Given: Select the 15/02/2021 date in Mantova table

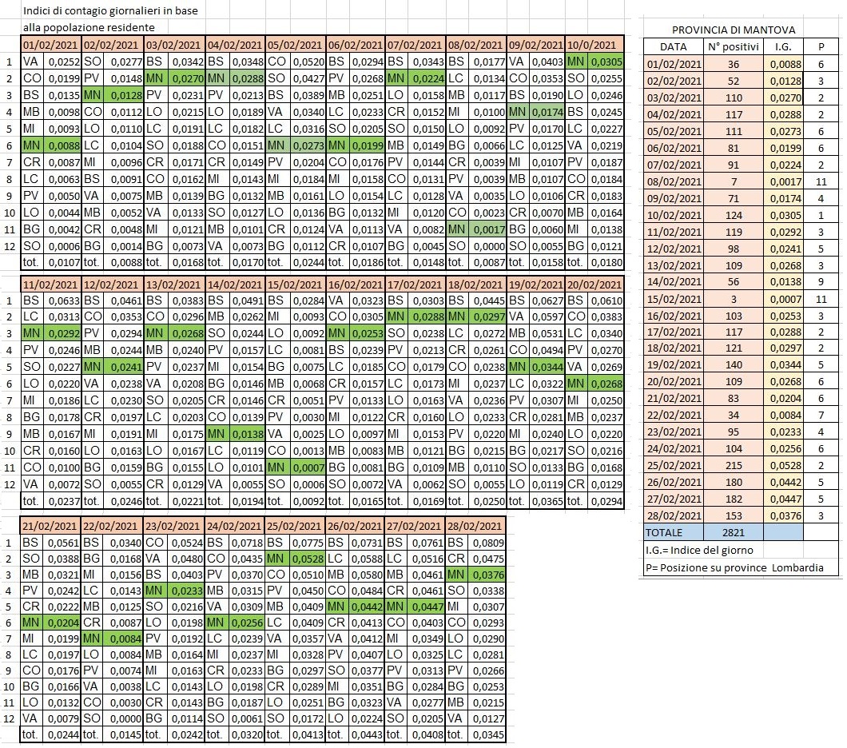Looking at the screenshot, I should 673,299.
